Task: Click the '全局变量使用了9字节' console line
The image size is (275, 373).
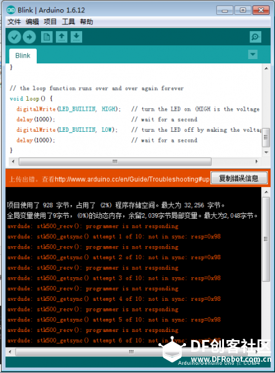Action: 133,216
